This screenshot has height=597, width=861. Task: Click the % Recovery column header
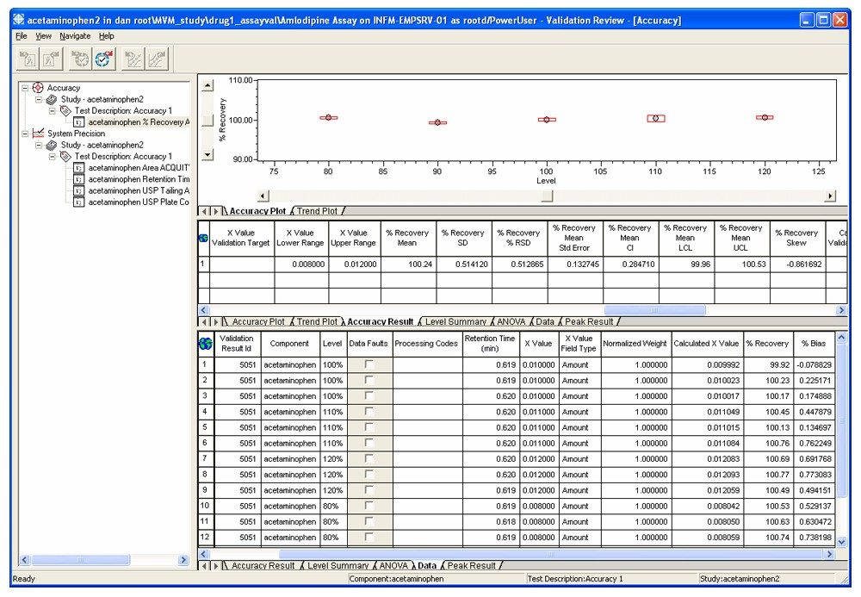point(766,343)
